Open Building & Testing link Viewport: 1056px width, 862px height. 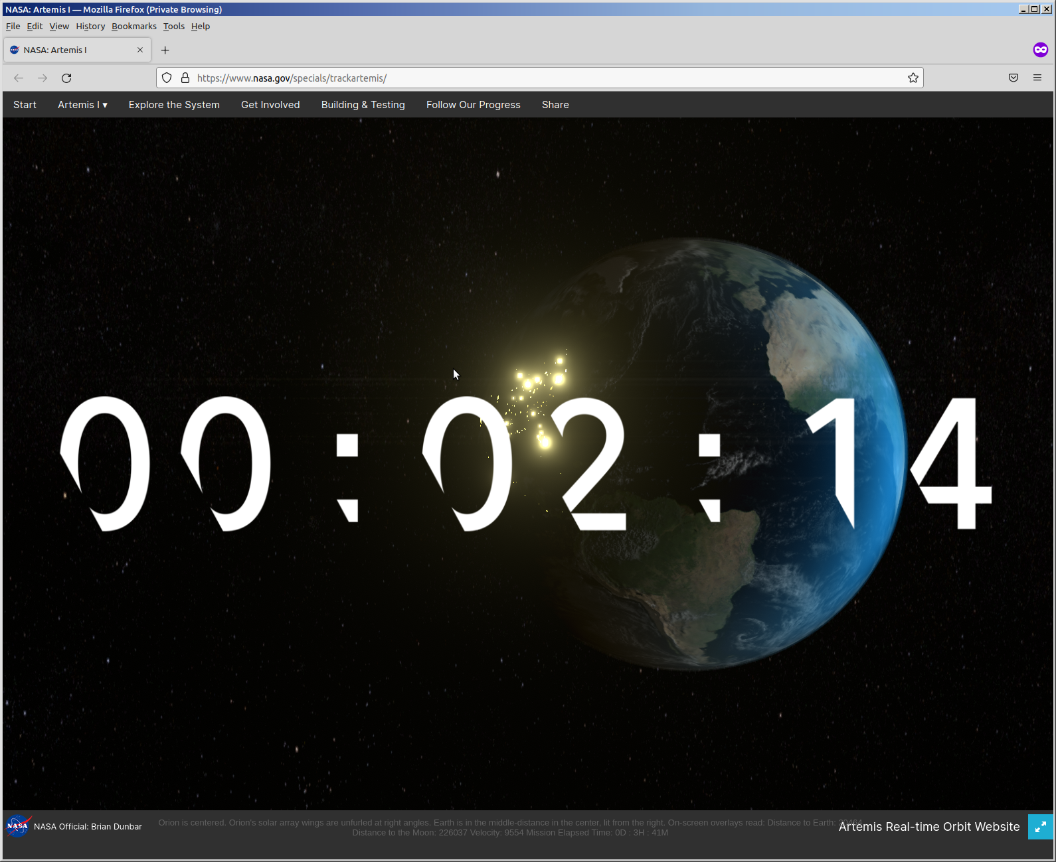click(x=363, y=105)
